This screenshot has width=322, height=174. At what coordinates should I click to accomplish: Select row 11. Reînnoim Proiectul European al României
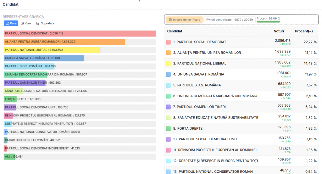[241, 150]
